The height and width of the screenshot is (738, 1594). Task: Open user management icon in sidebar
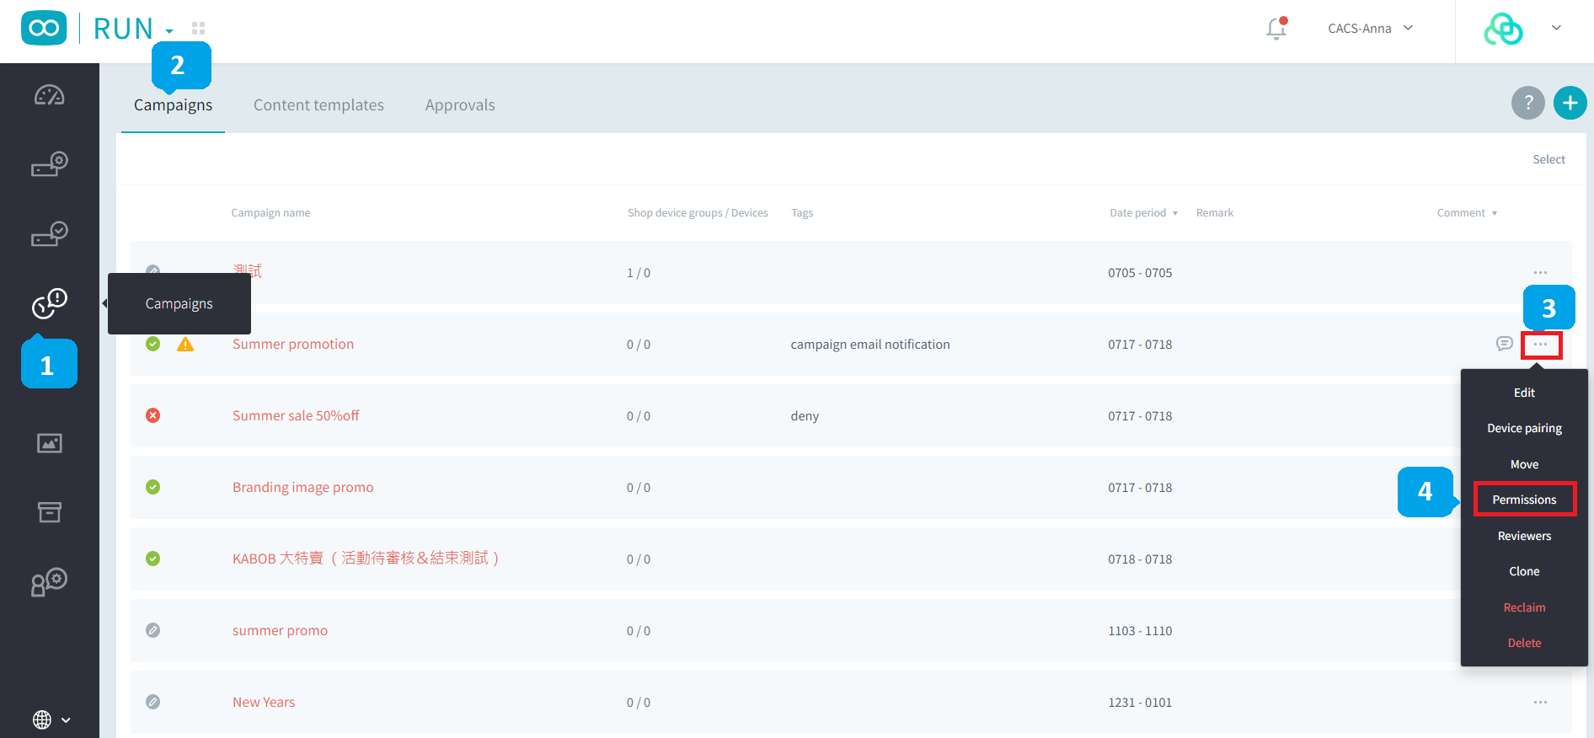coord(49,582)
